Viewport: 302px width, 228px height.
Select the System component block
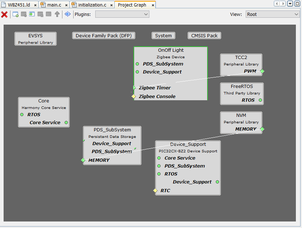(x=163, y=35)
